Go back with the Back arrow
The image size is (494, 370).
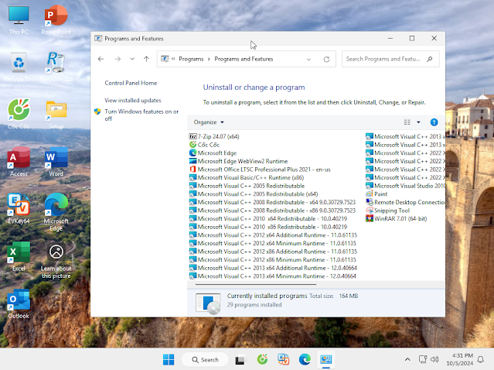pyautogui.click(x=101, y=59)
